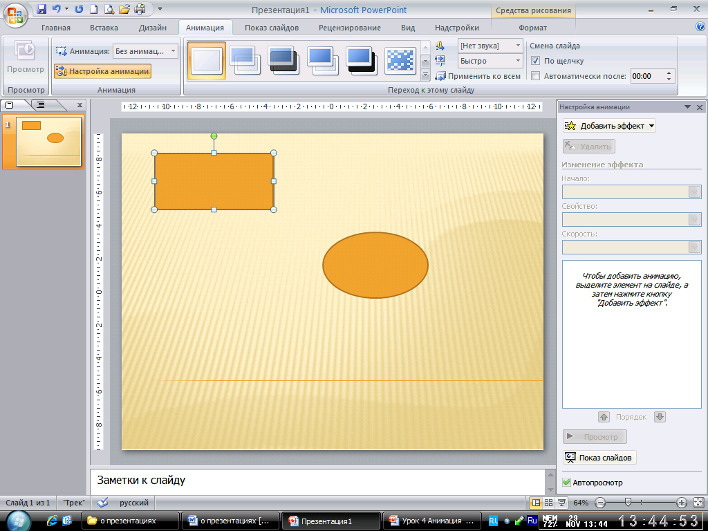Click the green rotation handle of rectangle
This screenshot has height=531, width=708.
click(214, 136)
